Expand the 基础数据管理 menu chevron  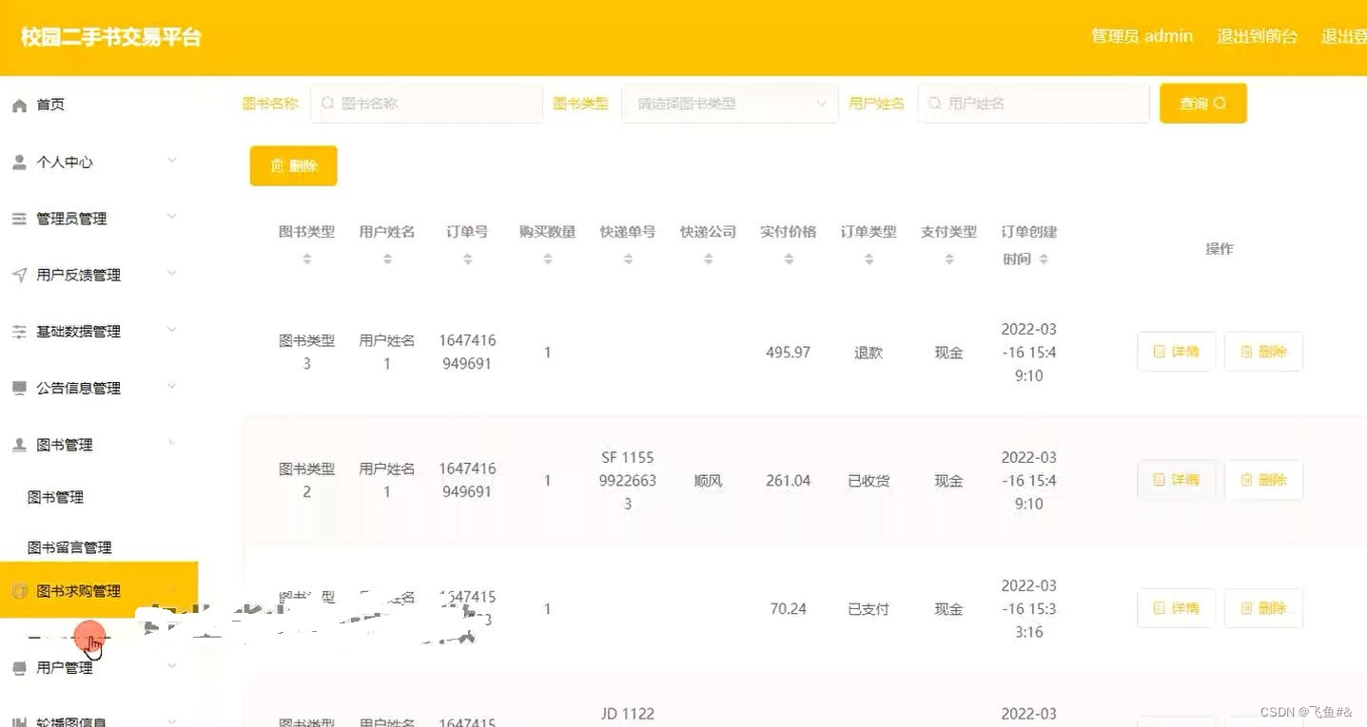[172, 330]
